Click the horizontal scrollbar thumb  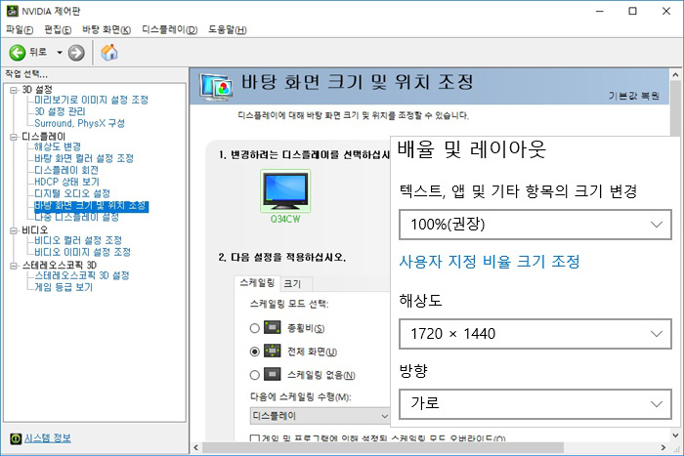pyautogui.click(x=383, y=448)
